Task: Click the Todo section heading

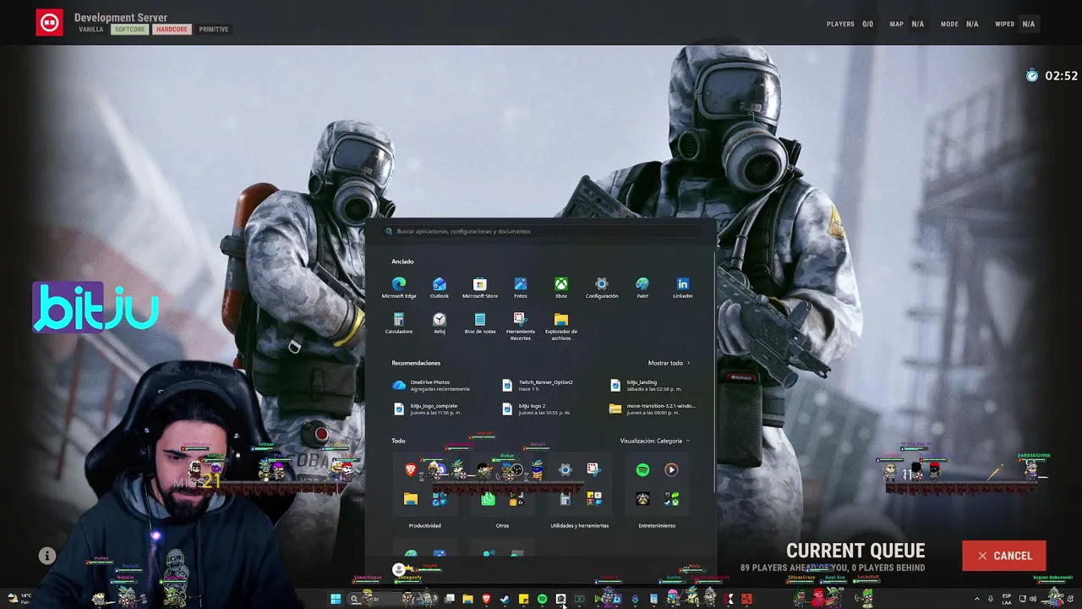Action: pos(398,441)
